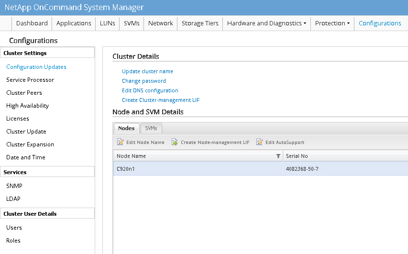Select Licenses in the sidebar
408x254 pixels.
17,119
